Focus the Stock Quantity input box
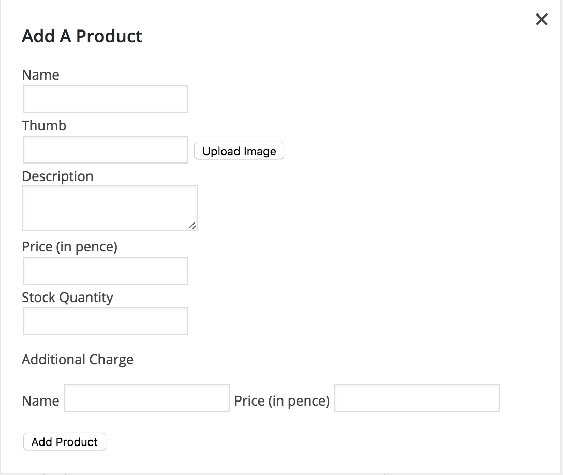Screen dimensions: 563x475 [106, 321]
